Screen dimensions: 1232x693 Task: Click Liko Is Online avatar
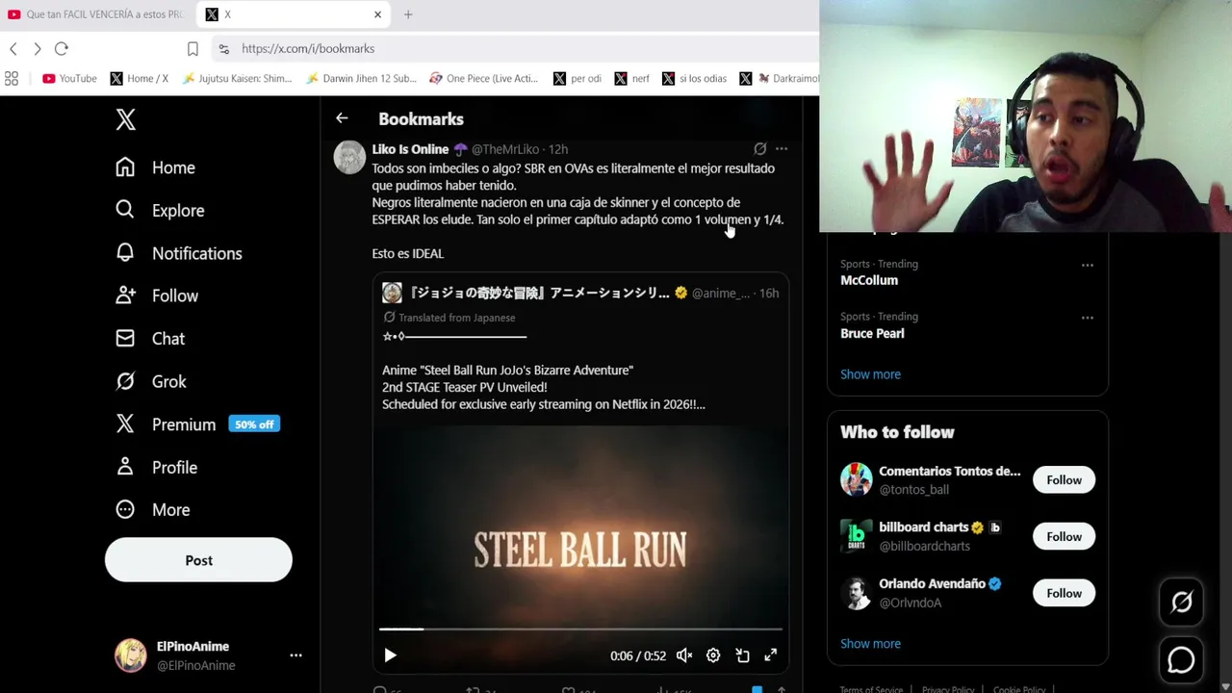click(x=349, y=157)
